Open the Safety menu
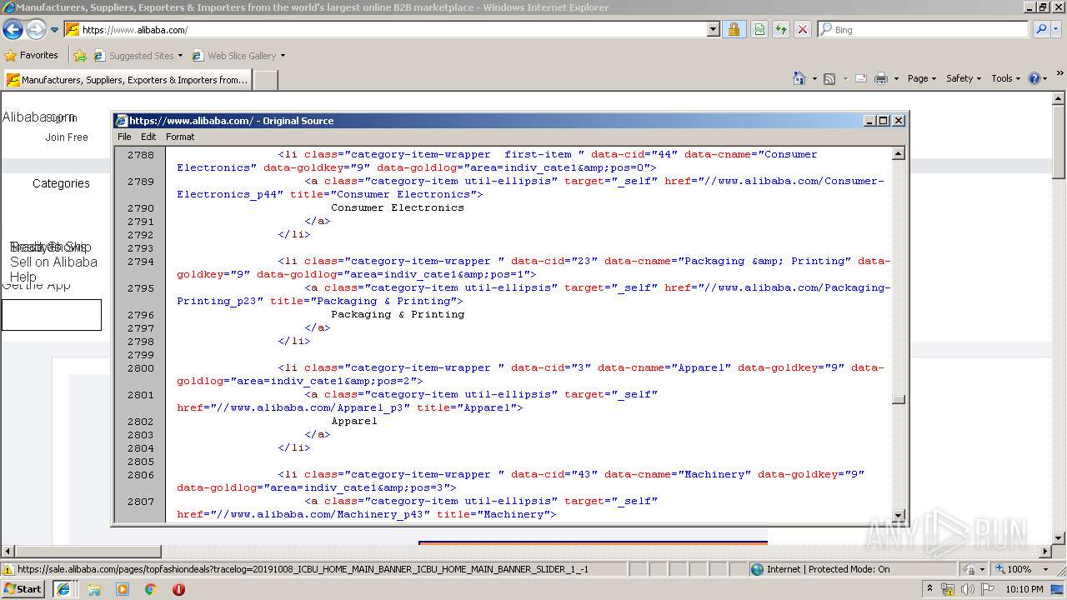1067x600 pixels. click(x=964, y=78)
